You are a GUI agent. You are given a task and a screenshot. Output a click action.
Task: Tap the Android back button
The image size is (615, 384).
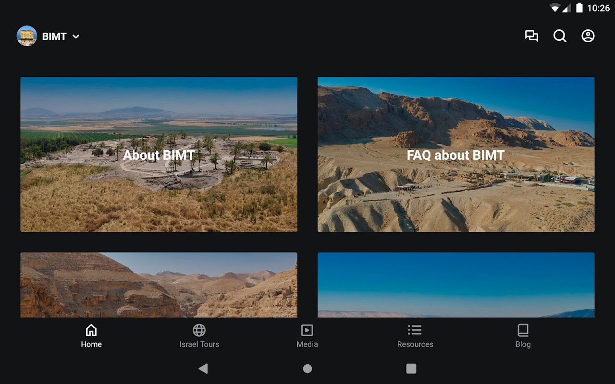click(x=203, y=369)
